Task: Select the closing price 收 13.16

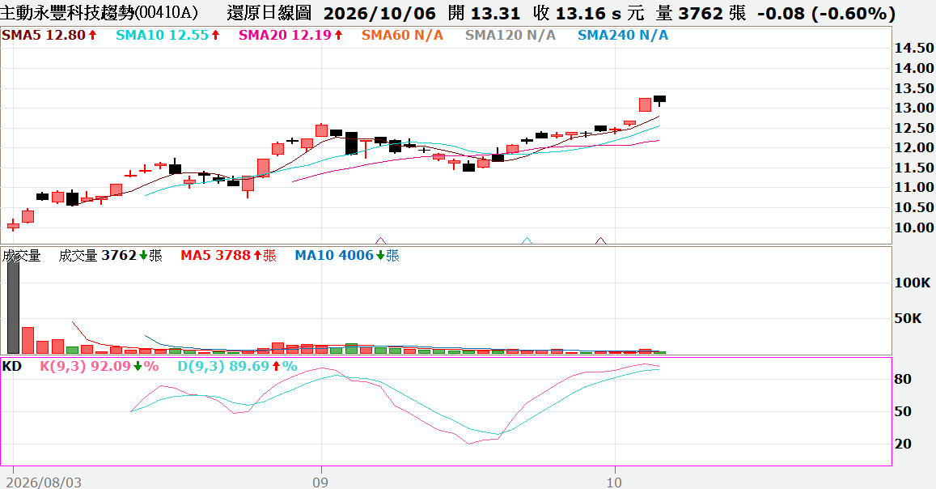Action: coord(570,13)
